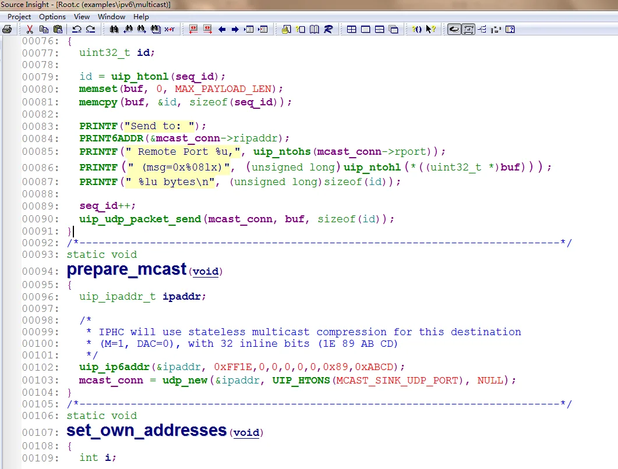Click the Undo arrow icon
Image resolution: width=618 pixels, height=469 pixels.
[77, 29]
